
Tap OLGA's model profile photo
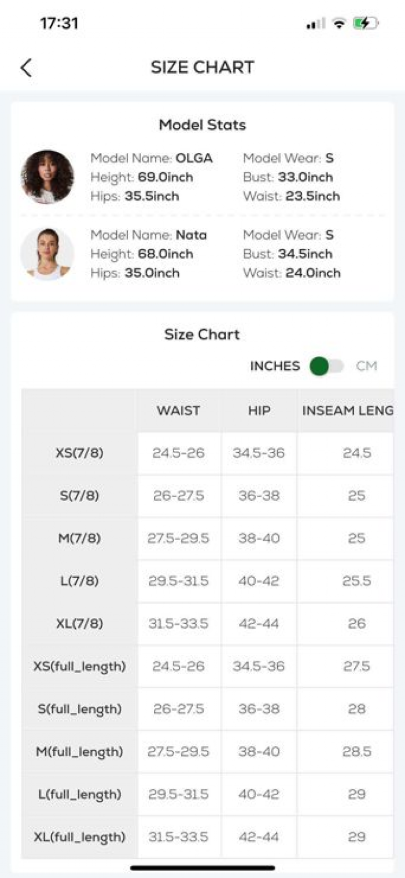pos(47,177)
